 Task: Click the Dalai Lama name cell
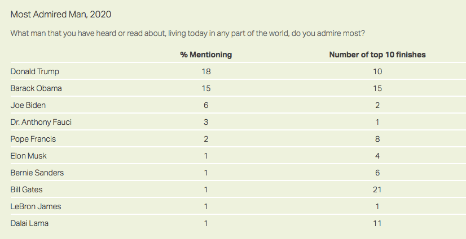[30, 223]
